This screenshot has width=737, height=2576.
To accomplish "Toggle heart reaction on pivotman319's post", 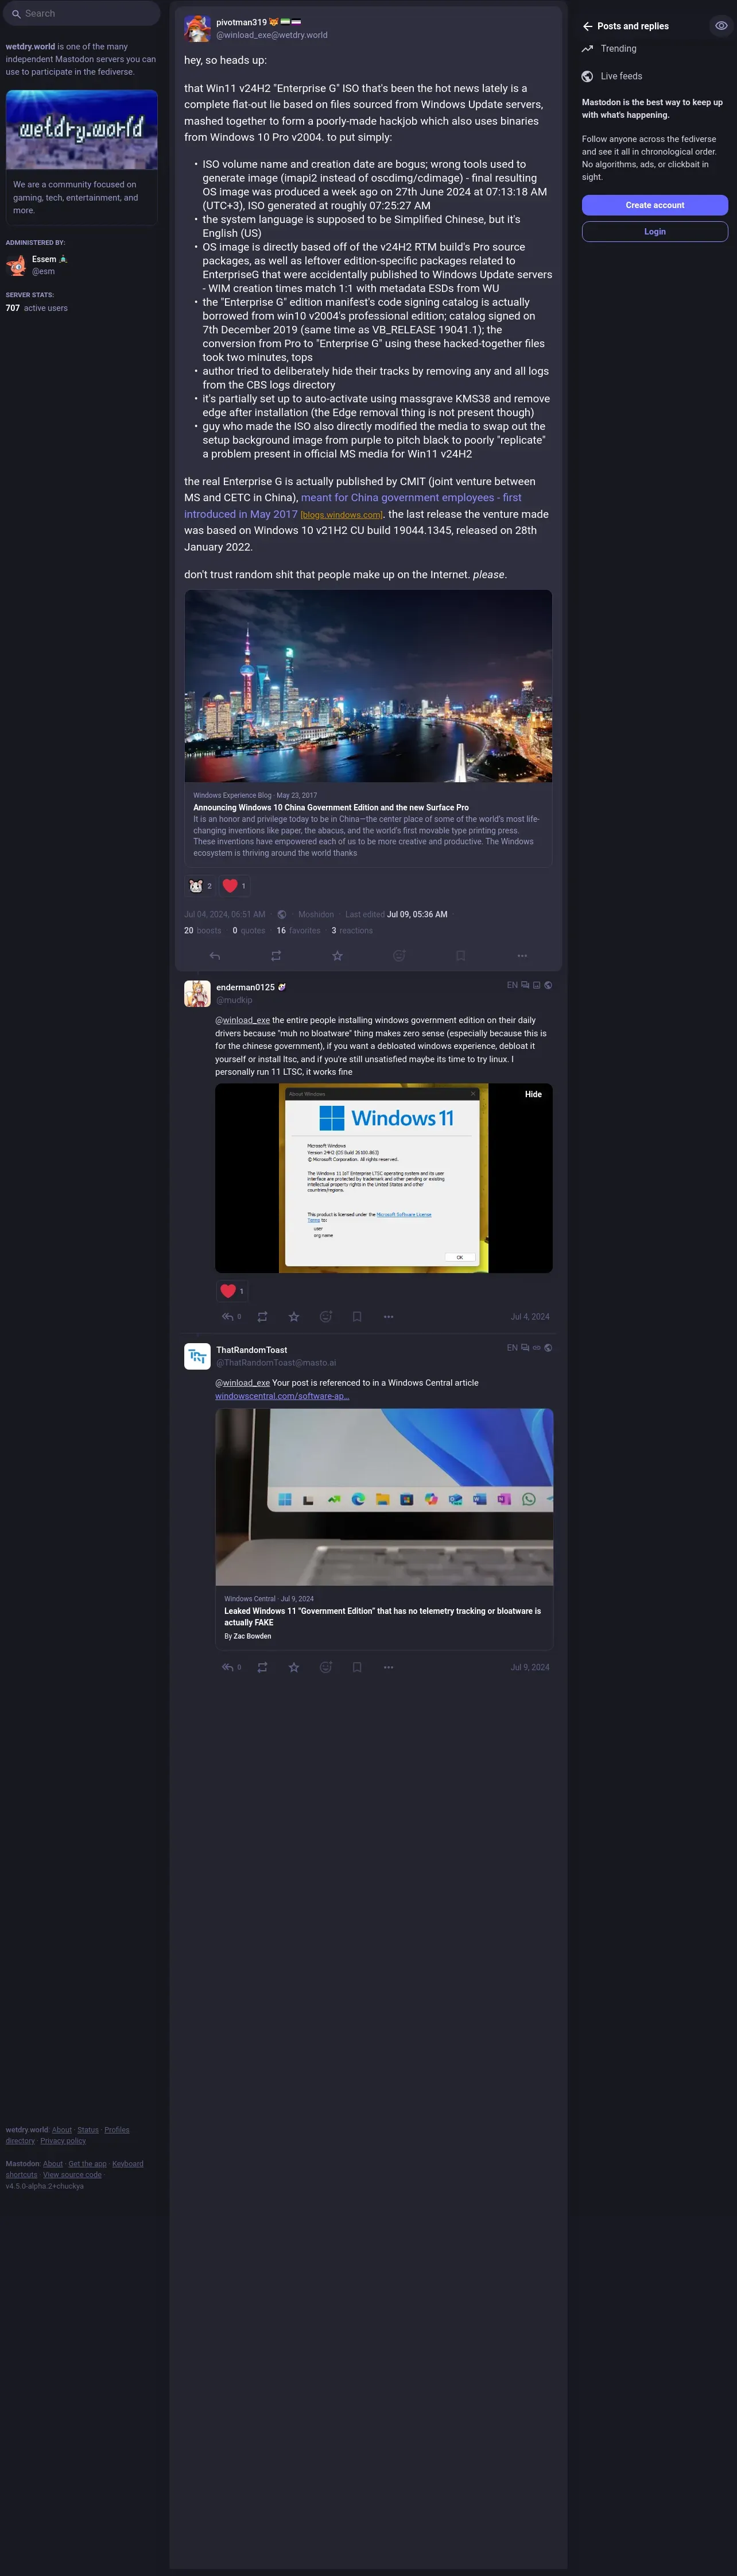I will pyautogui.click(x=235, y=886).
